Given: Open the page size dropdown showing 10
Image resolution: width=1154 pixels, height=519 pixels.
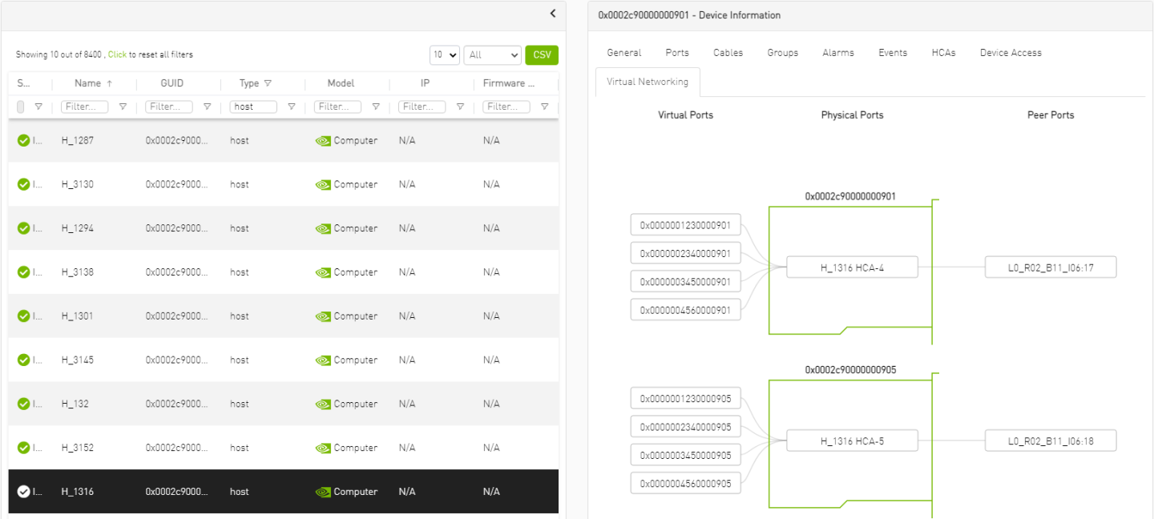Looking at the screenshot, I should [x=444, y=54].
